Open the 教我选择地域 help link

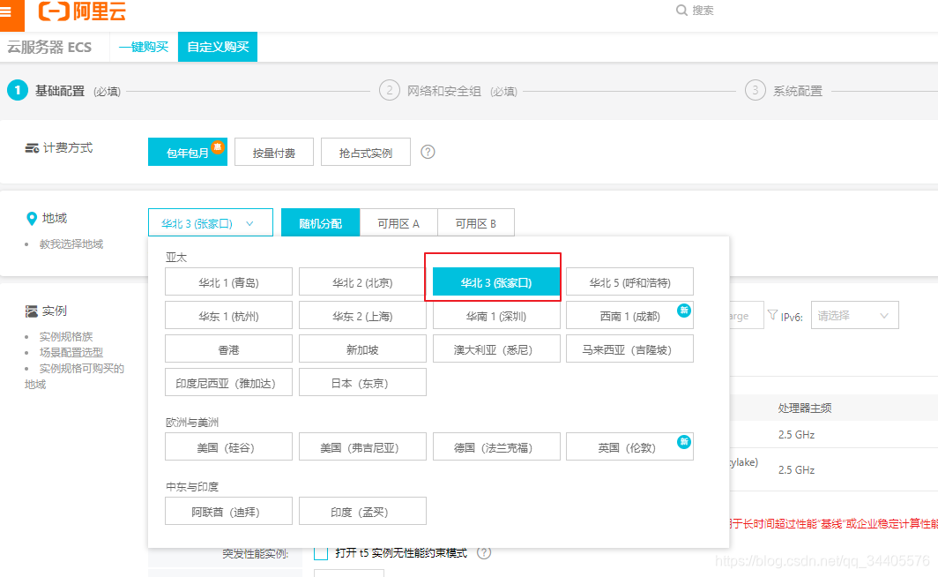coord(71,244)
